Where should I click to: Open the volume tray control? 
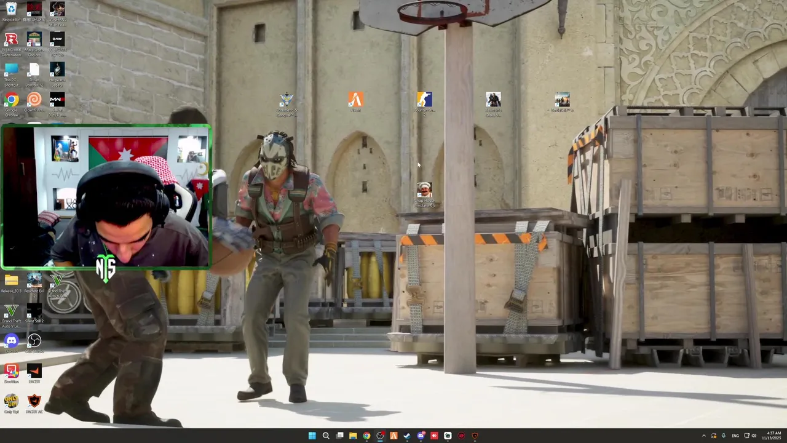(x=754, y=436)
